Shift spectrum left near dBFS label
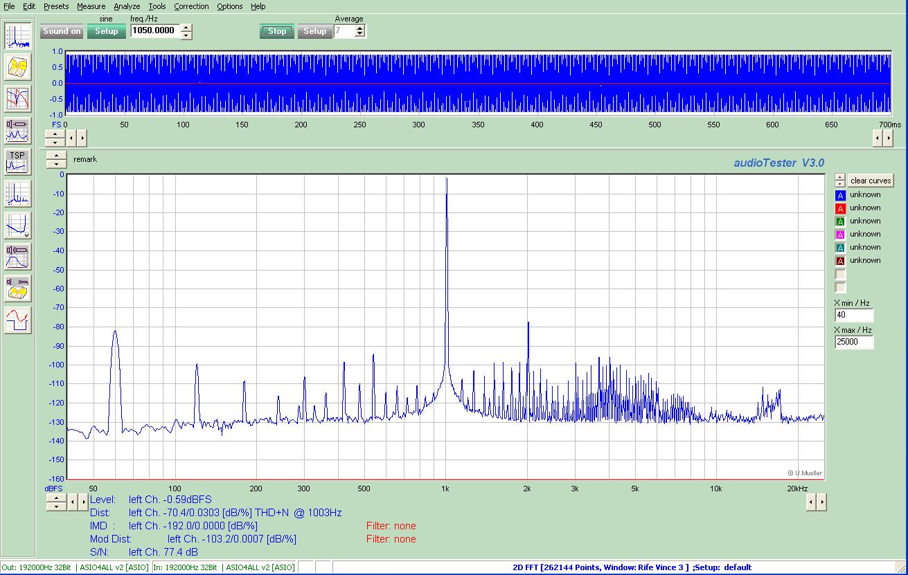The image size is (908, 575). (x=72, y=502)
